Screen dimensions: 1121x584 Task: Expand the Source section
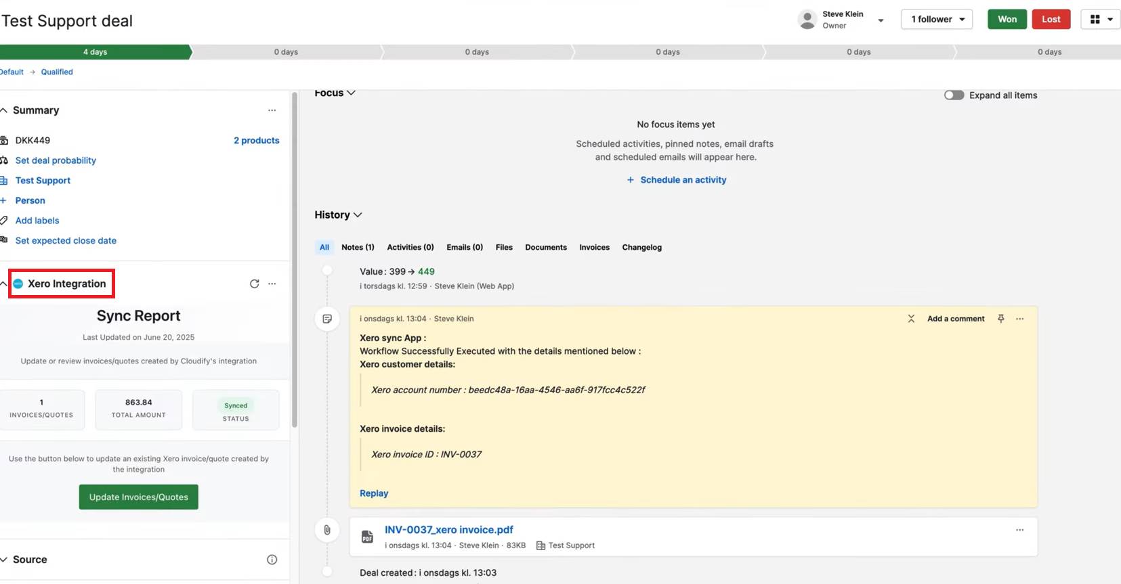(x=4, y=560)
